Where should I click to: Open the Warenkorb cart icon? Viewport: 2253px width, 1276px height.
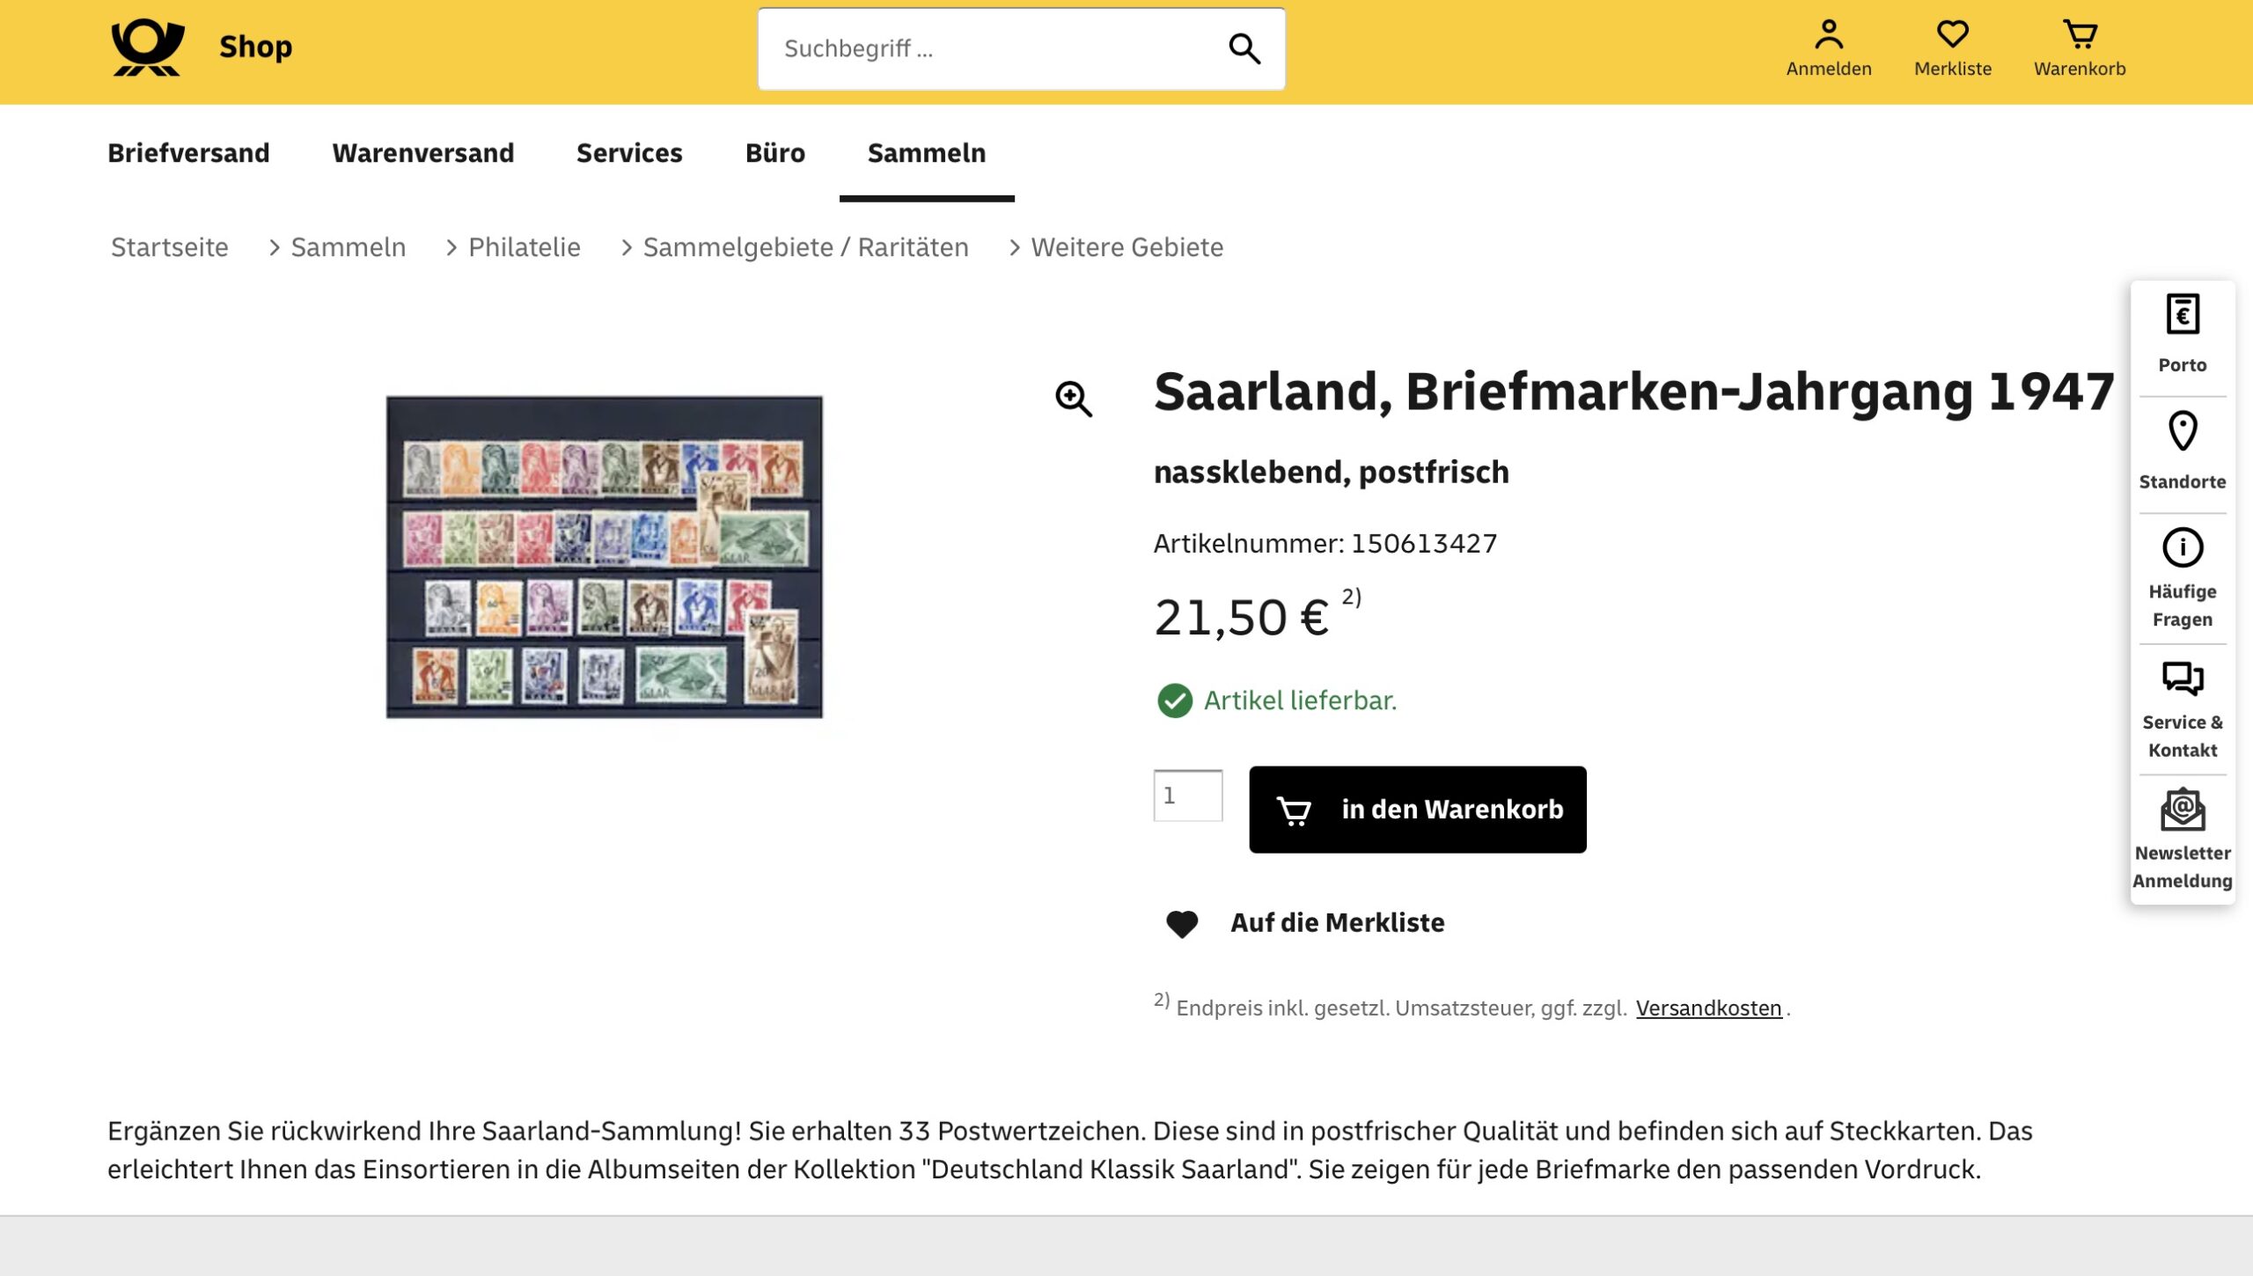click(2081, 34)
